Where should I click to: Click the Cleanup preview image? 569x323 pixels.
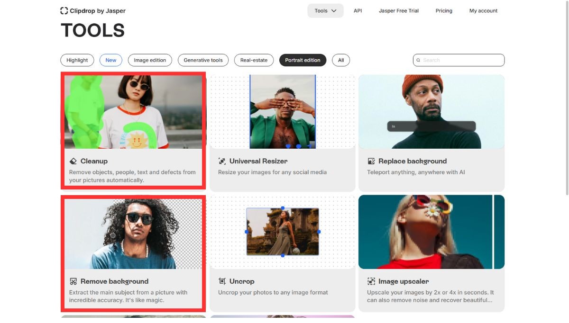click(133, 112)
